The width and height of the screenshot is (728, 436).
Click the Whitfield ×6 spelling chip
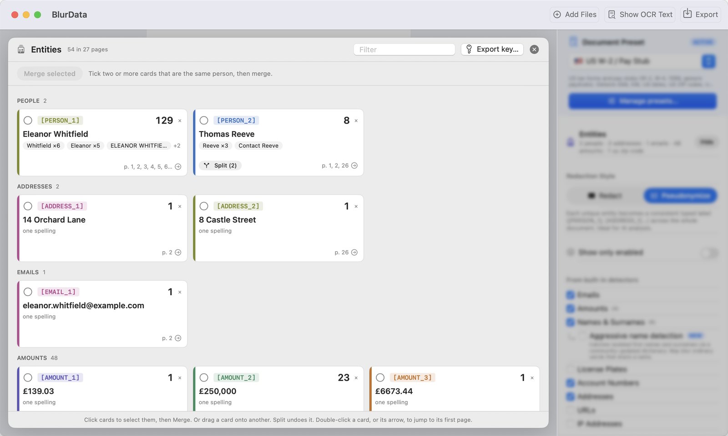click(x=43, y=146)
